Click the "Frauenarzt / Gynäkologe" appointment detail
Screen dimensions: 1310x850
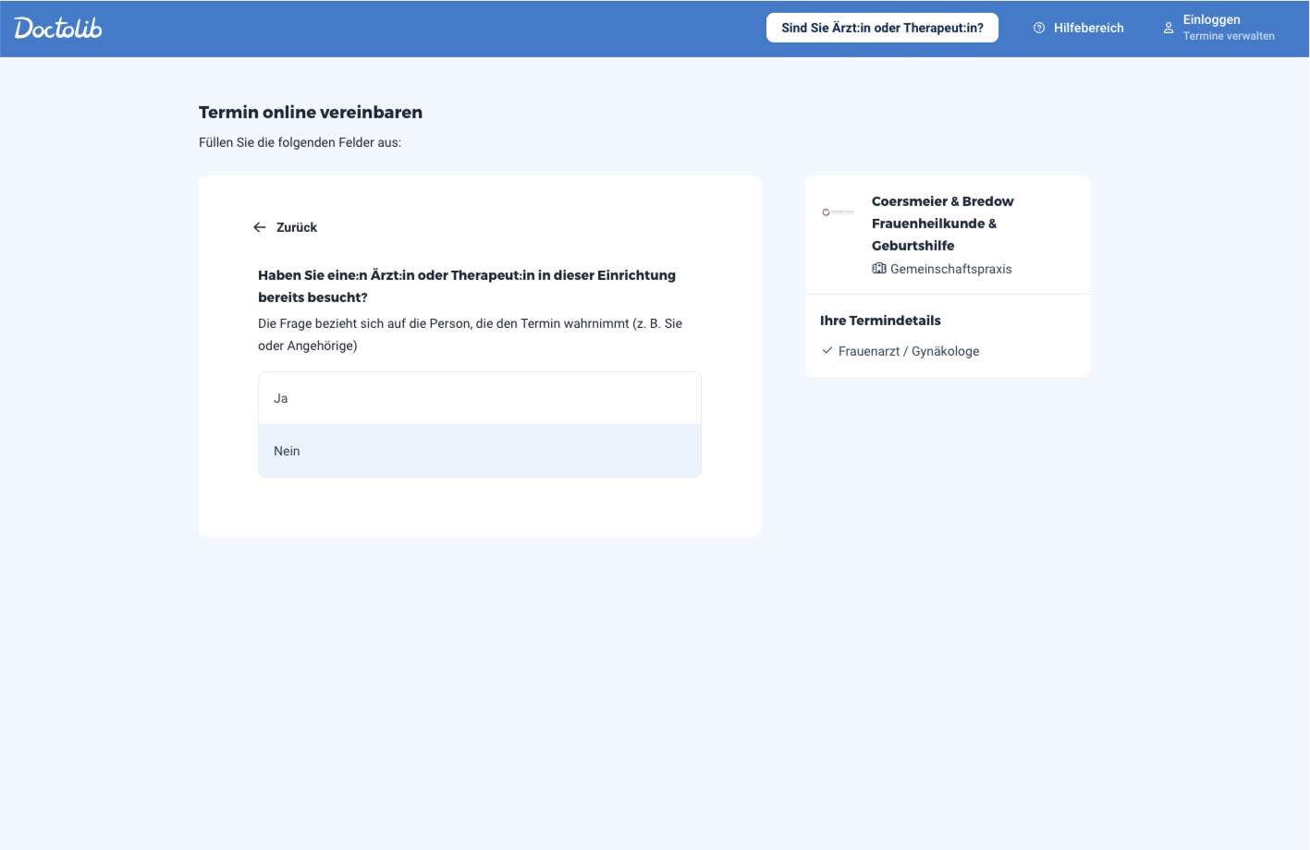click(x=908, y=351)
